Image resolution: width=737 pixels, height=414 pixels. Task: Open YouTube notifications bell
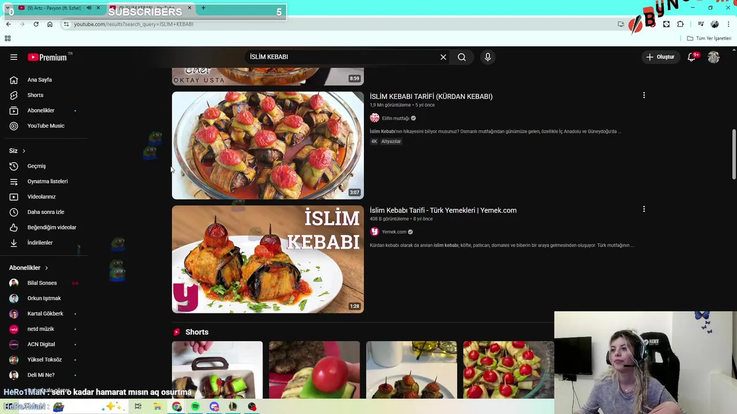692,57
